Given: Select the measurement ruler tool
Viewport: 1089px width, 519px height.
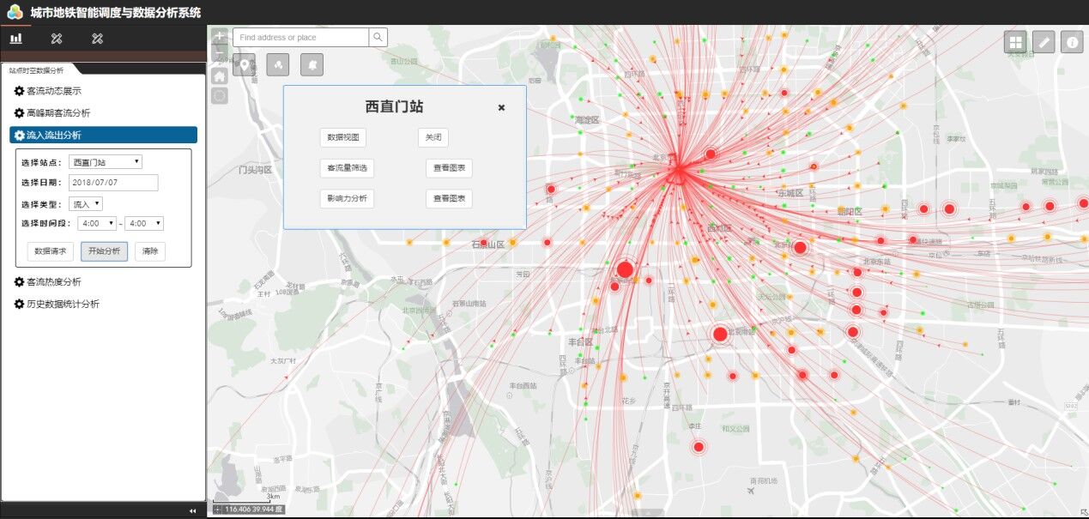Looking at the screenshot, I should [1044, 41].
